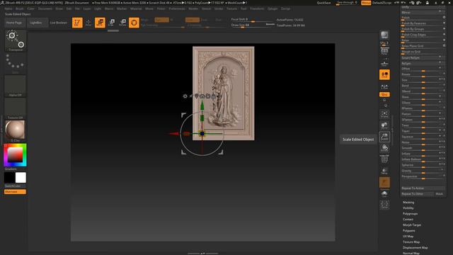Click the Frame icon on right shelf
Screen dimensions: 453x255
(384, 114)
